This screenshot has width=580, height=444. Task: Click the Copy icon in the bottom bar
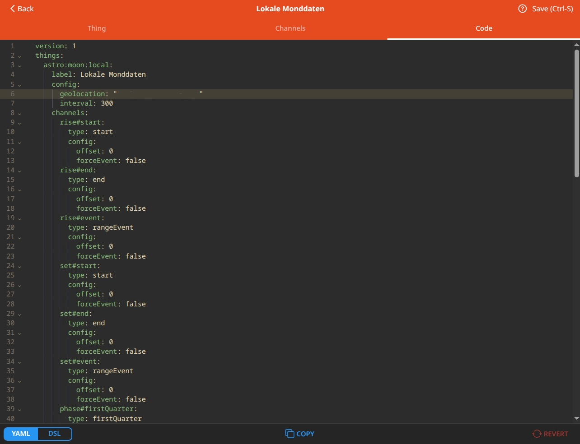point(290,434)
